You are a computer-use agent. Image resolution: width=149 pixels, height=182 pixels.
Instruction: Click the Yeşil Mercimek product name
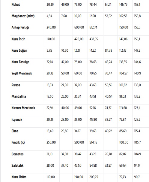coord(22,73)
